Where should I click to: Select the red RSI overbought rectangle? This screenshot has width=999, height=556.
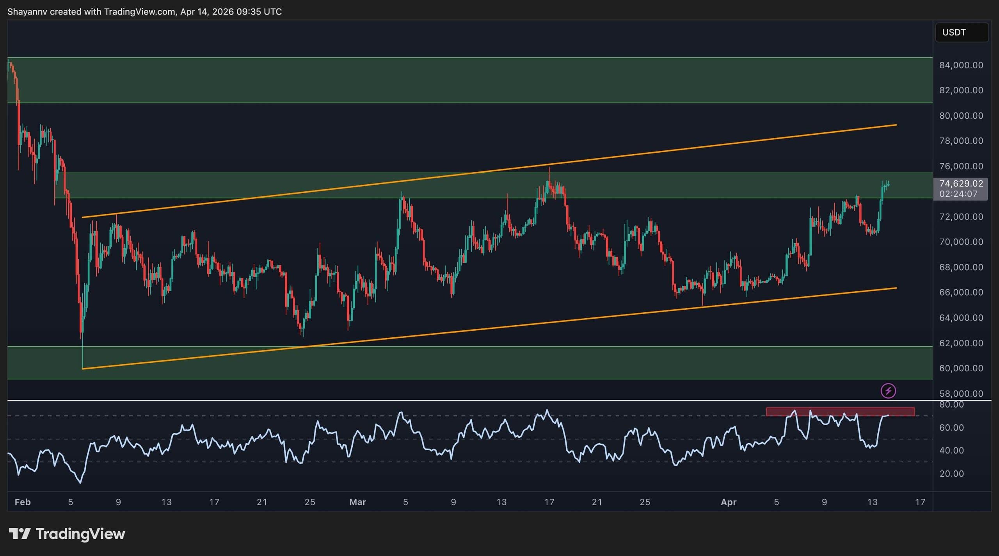click(840, 412)
